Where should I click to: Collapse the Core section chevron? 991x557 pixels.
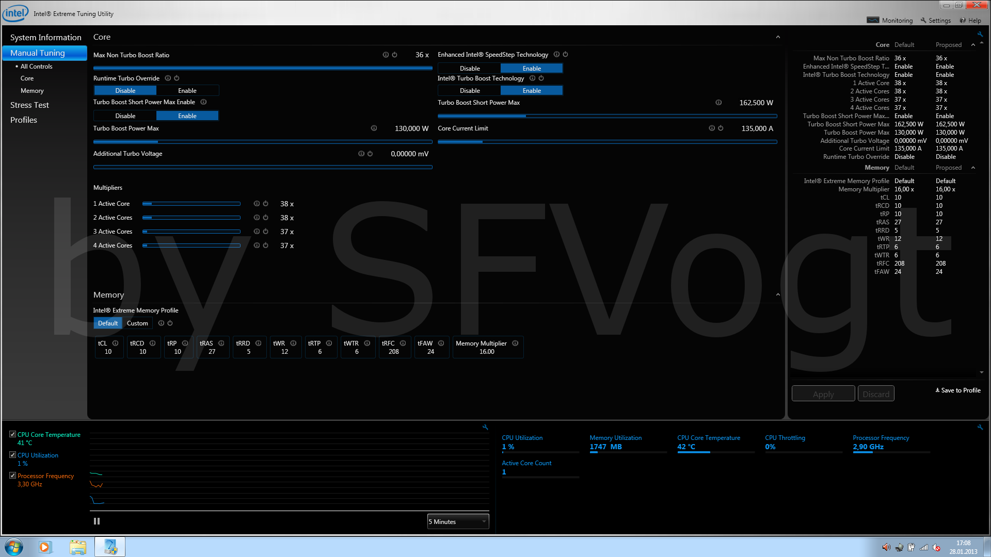click(778, 37)
